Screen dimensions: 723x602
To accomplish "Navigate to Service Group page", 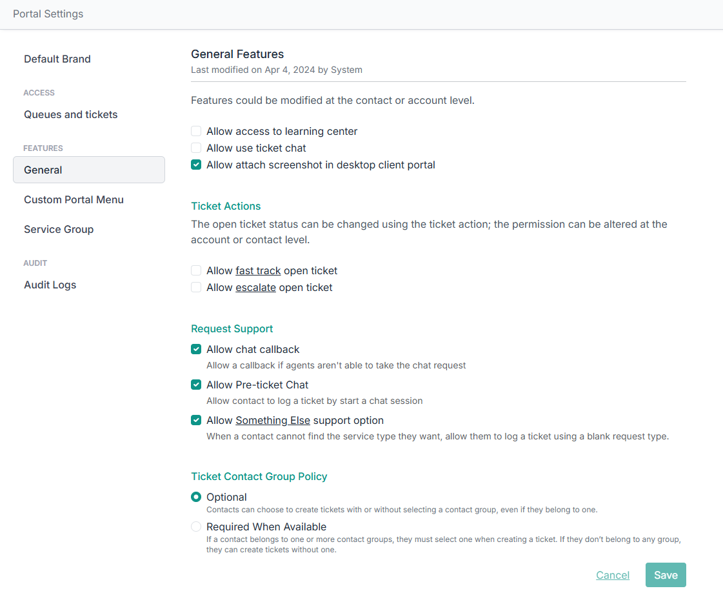I will click(x=59, y=230).
